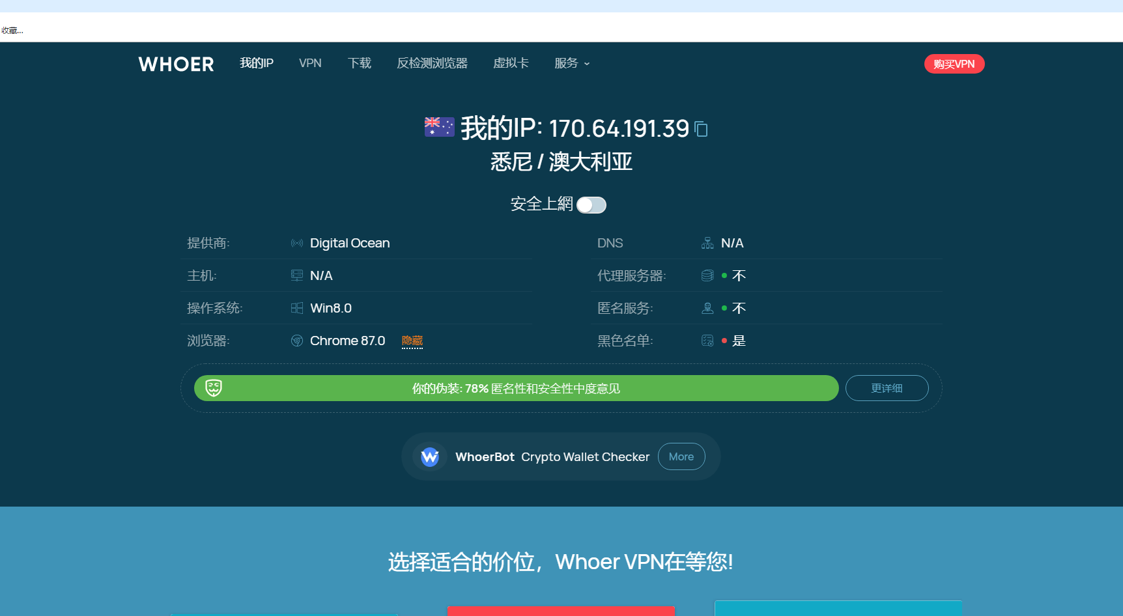This screenshot has height=616, width=1123.
Task: Click the anonymizer person icon
Action: point(707,308)
